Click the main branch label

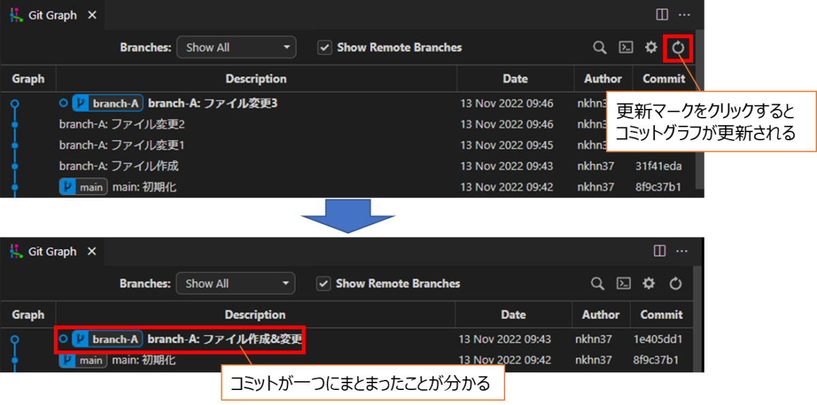click(83, 187)
